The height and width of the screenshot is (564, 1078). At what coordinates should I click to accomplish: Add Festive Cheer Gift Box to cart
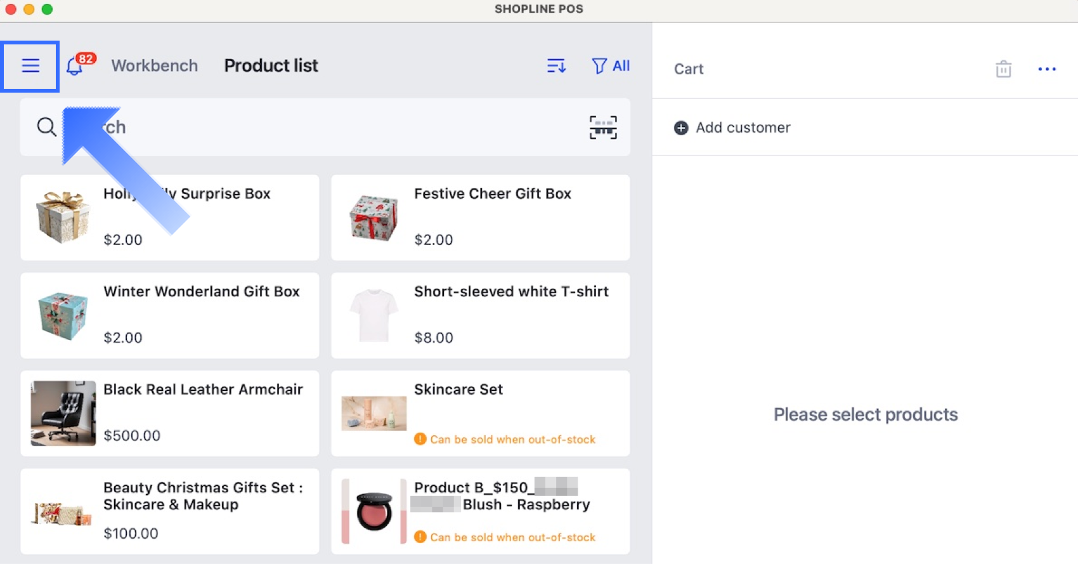pyautogui.click(x=480, y=218)
